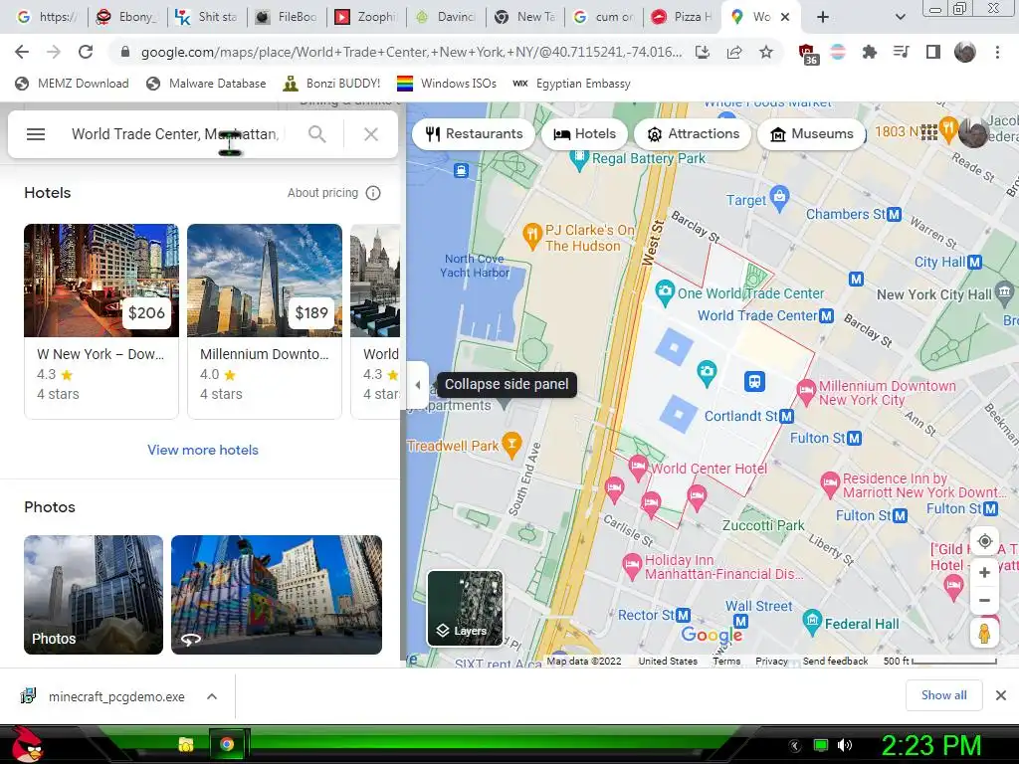Open the Federal Hall attraction marker
Viewport: 1019px width, 764px height.
click(812, 622)
